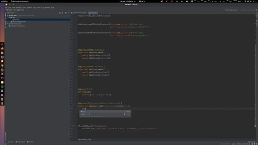Collapse the Kfka basic project root

7,15
